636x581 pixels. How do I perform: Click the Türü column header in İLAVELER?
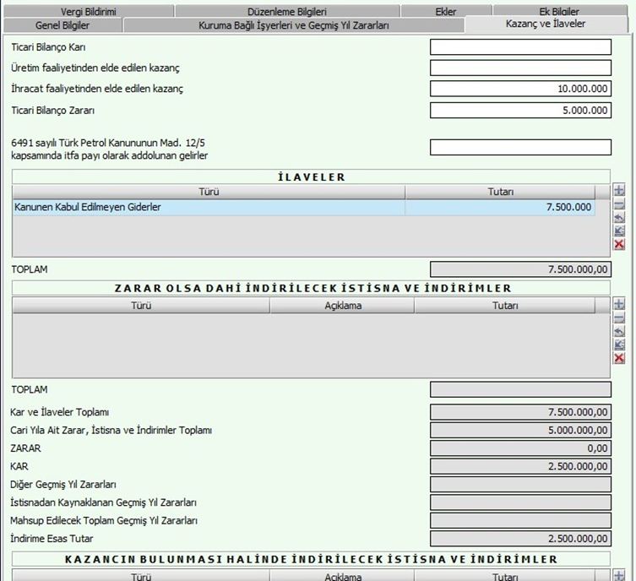(x=209, y=192)
